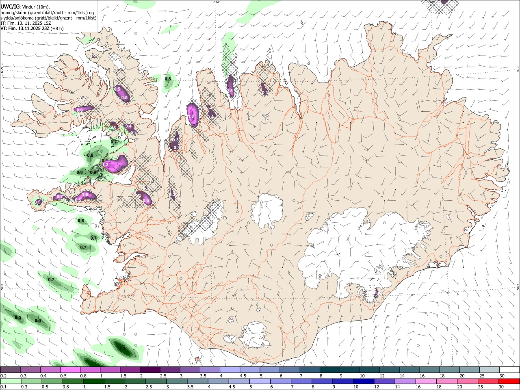Pick the bright red swatch at 30 in lower legend
The width and height of the screenshot is (520, 390).
[x=509, y=381]
